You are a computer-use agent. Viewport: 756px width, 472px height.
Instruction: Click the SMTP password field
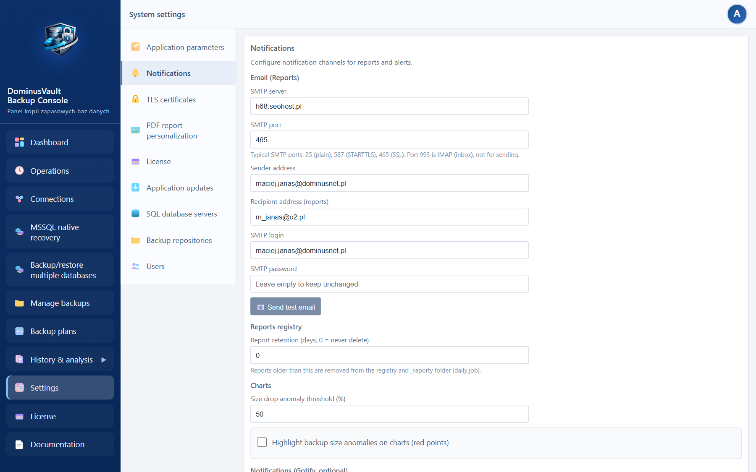click(x=389, y=284)
